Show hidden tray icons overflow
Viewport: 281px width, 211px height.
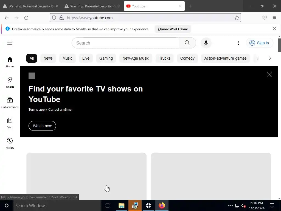point(231,206)
